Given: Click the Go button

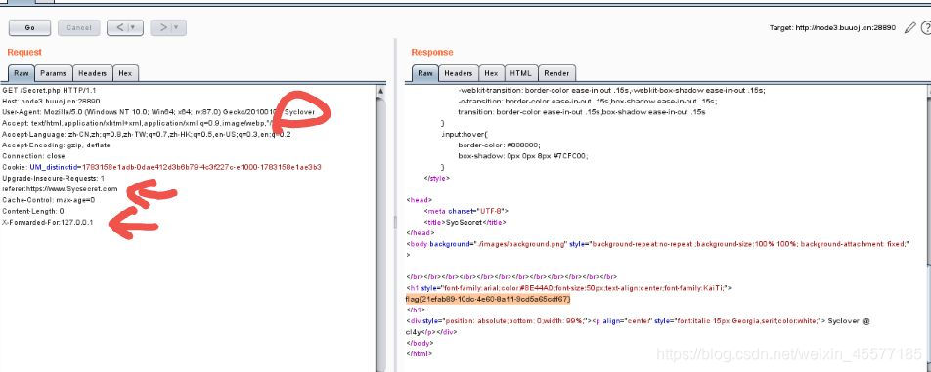Looking at the screenshot, I should 29,28.
